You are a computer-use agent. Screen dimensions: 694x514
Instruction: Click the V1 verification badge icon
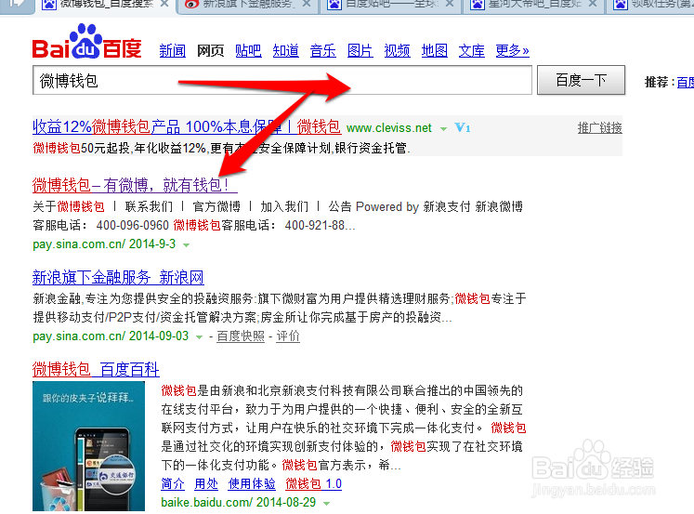point(462,128)
